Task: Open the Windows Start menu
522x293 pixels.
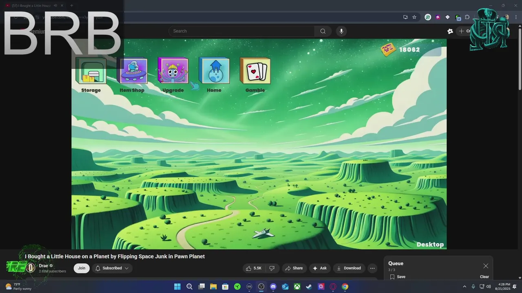Action: click(177, 286)
